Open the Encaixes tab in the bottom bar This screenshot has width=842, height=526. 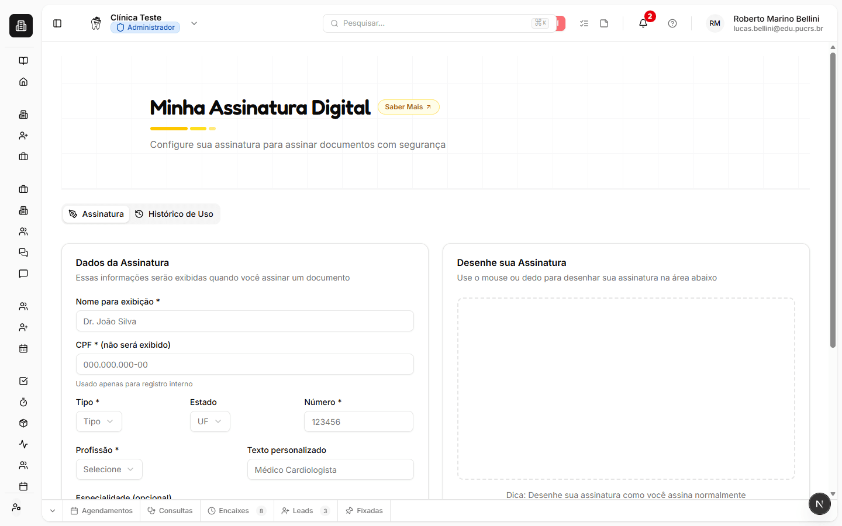coord(233,510)
